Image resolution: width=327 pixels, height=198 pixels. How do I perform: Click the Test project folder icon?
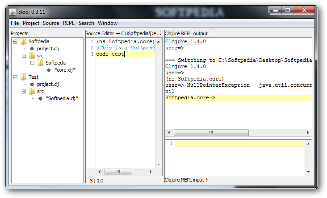coord(24,77)
